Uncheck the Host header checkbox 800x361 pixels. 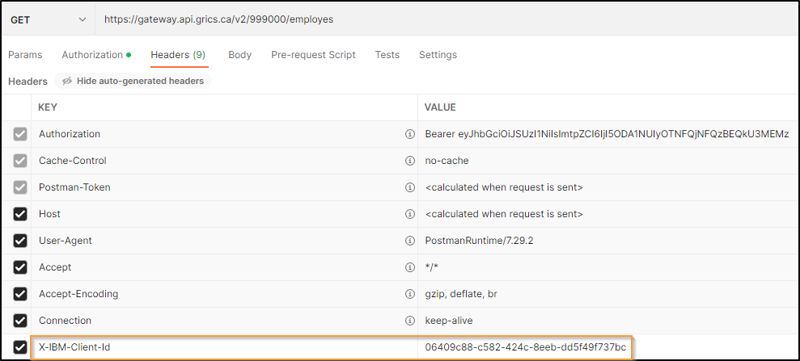[x=19, y=214]
